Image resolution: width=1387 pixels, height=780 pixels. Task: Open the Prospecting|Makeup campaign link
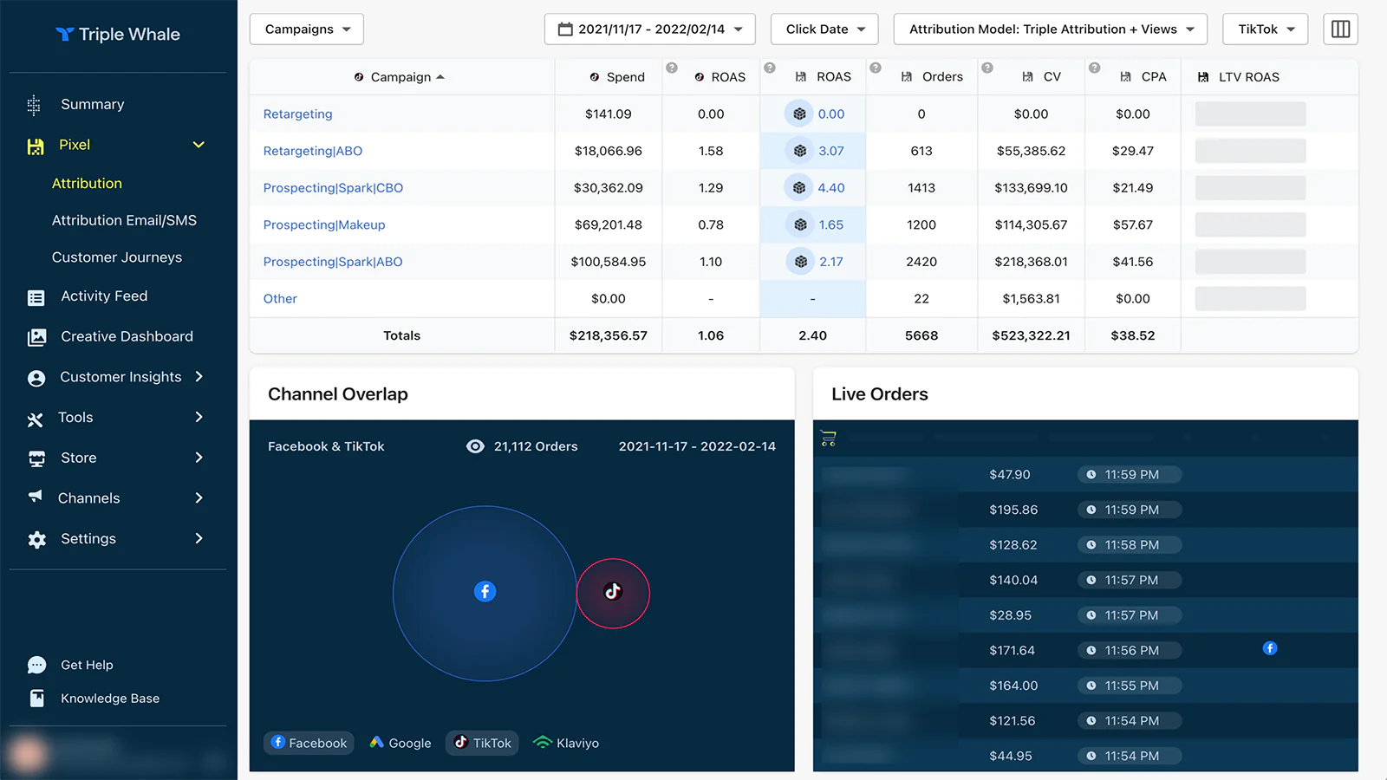[324, 224]
